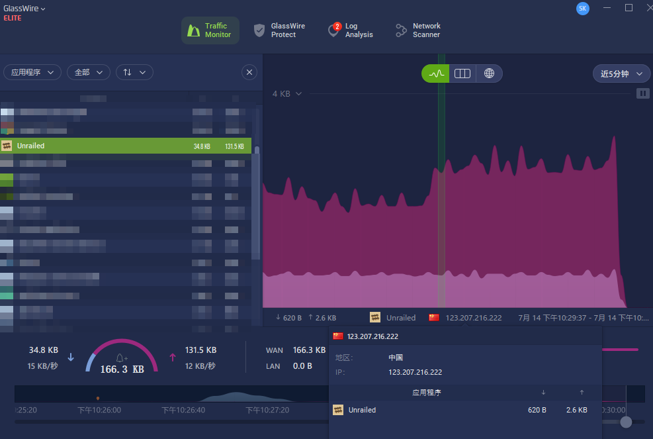This screenshot has height=439, width=653.
Task: Switch to globe map view toggle
Action: 489,73
